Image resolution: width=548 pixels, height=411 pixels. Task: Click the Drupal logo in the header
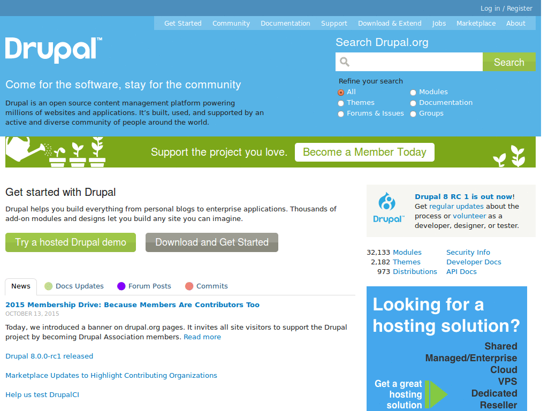52,50
